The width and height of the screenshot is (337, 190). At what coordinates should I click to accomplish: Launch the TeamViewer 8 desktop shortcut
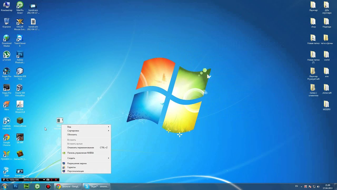point(20,41)
